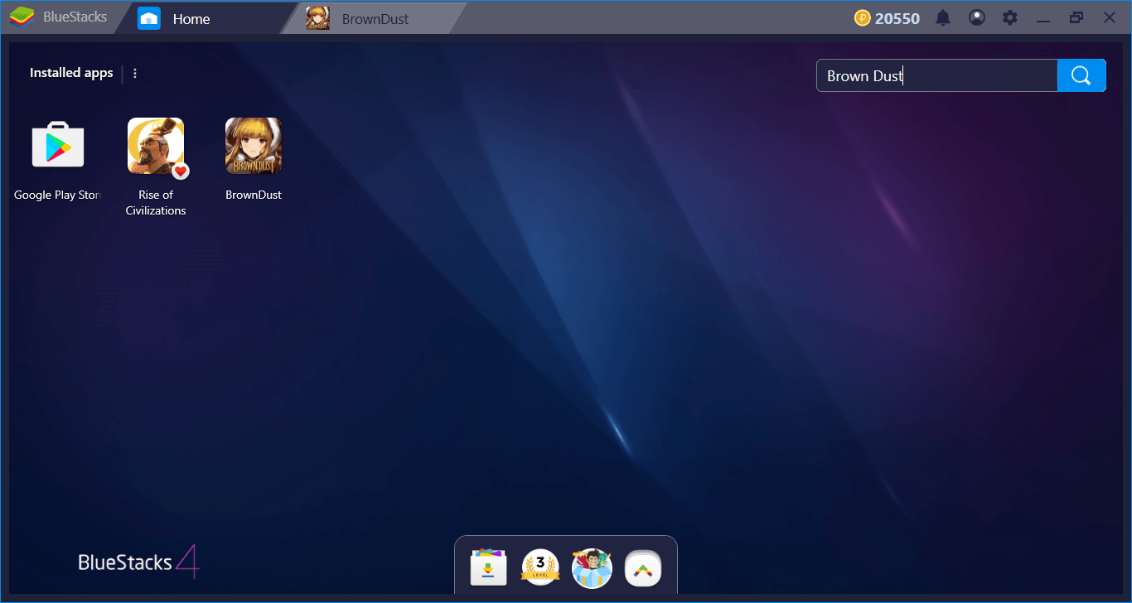This screenshot has height=603, width=1132.
Task: Close the BlueStacks window
Action: [1109, 17]
